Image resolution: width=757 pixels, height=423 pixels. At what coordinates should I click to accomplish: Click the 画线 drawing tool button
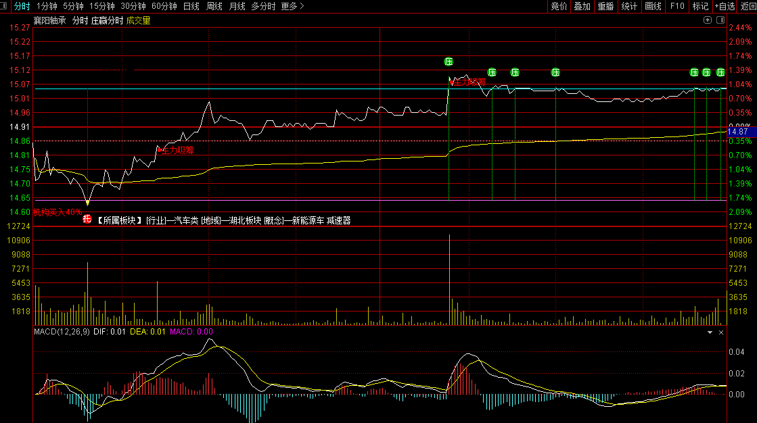pos(653,6)
